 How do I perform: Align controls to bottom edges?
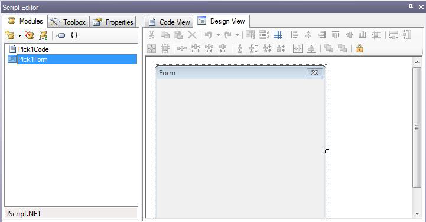[x=363, y=35]
